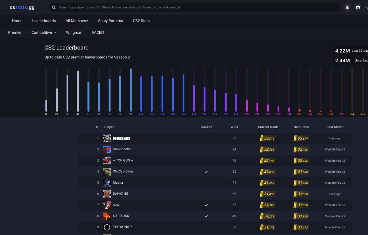
Task: Click 2.44M unranked stat
Action: pyautogui.click(x=351, y=61)
